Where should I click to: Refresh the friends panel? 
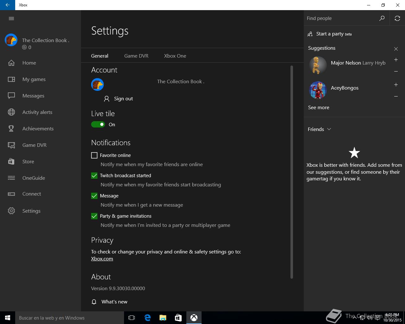tap(397, 18)
